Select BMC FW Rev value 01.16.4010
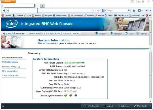 [69, 81]
